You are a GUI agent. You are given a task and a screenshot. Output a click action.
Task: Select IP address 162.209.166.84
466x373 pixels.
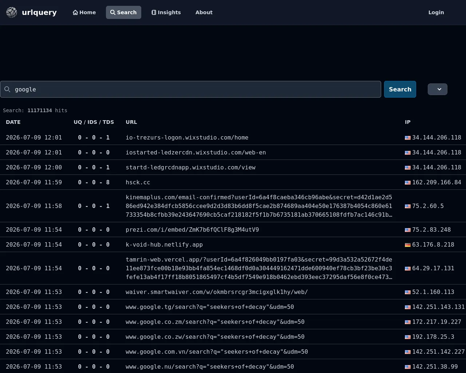click(x=437, y=182)
